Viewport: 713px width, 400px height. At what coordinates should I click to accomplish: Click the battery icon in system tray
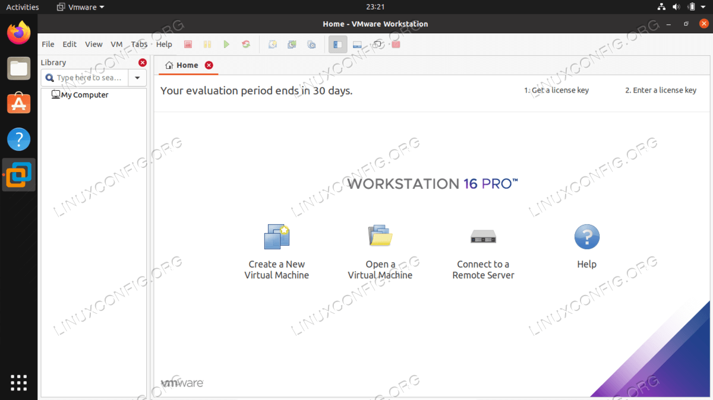click(692, 7)
